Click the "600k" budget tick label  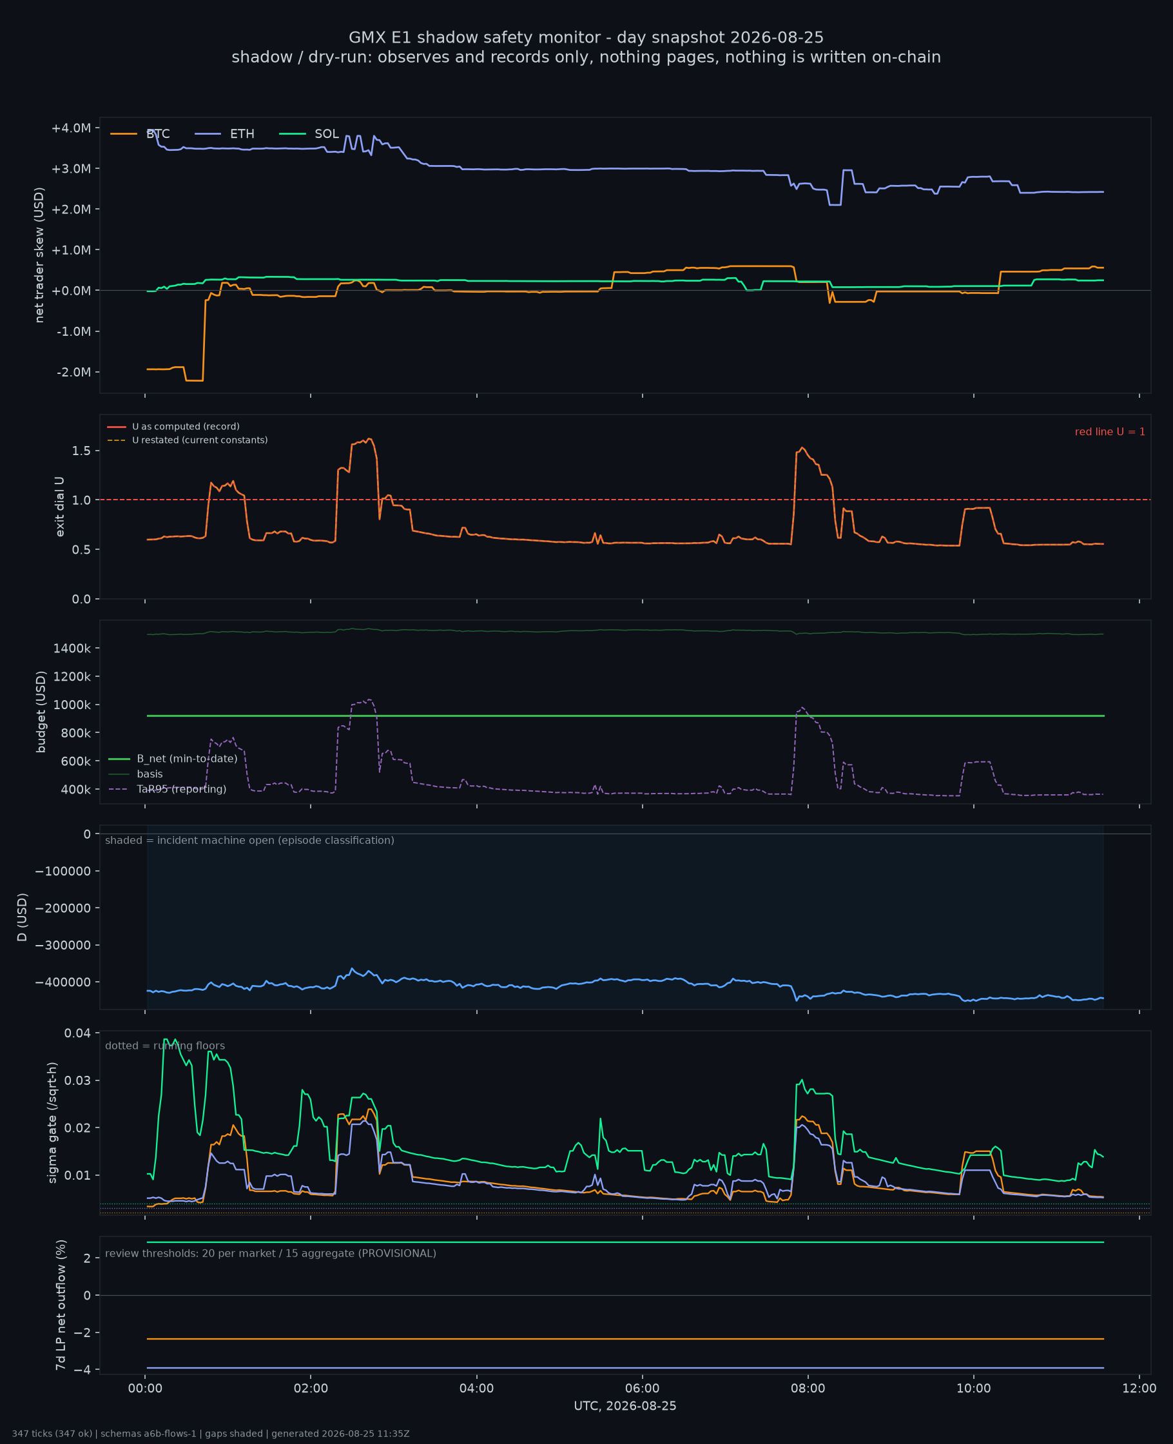[x=75, y=761]
